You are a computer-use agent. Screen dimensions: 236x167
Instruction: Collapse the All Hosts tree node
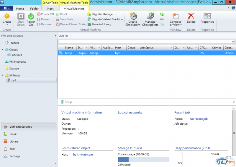pyautogui.click(x=2, y=75)
